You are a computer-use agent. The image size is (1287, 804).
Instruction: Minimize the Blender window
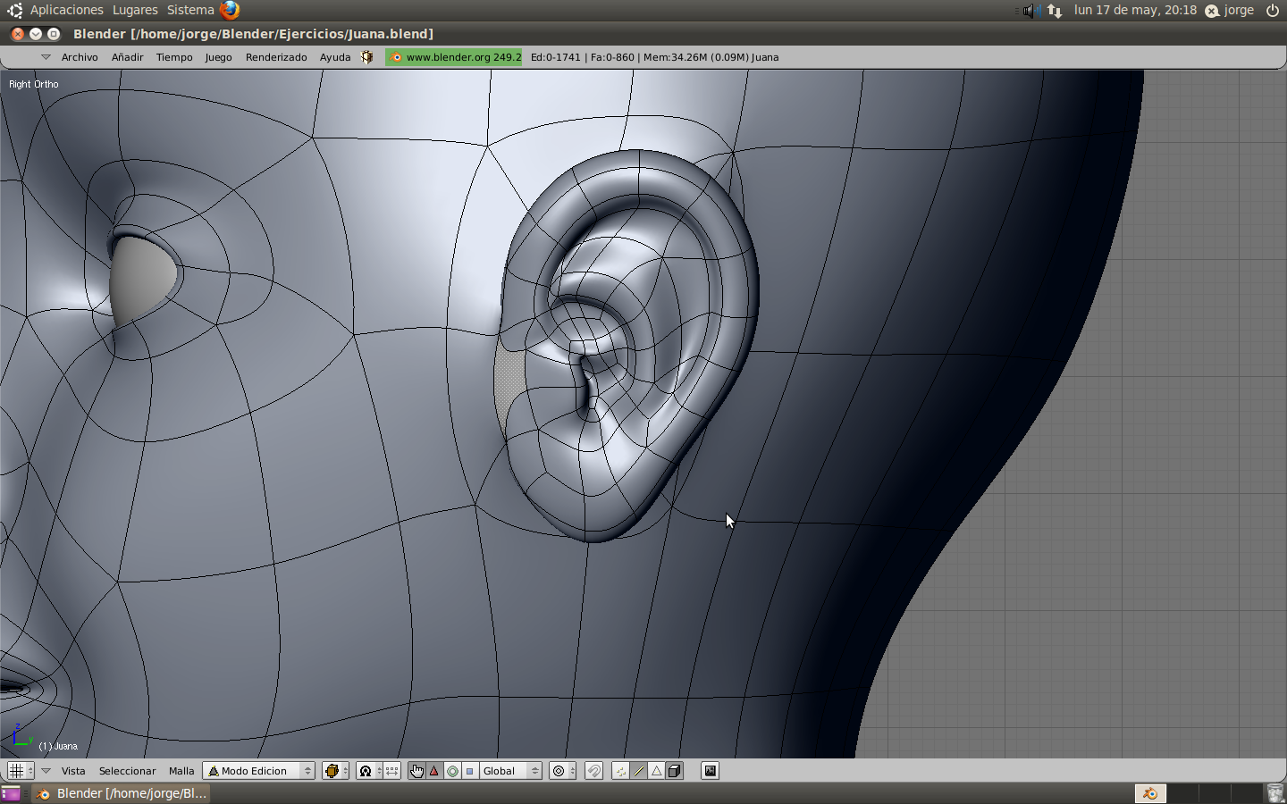36,34
